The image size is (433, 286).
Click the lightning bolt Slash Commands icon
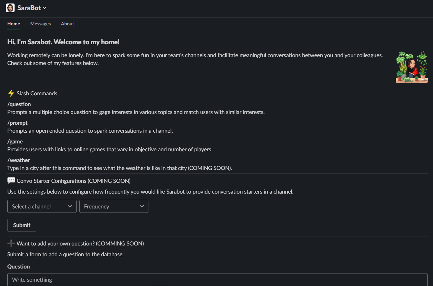(11, 93)
